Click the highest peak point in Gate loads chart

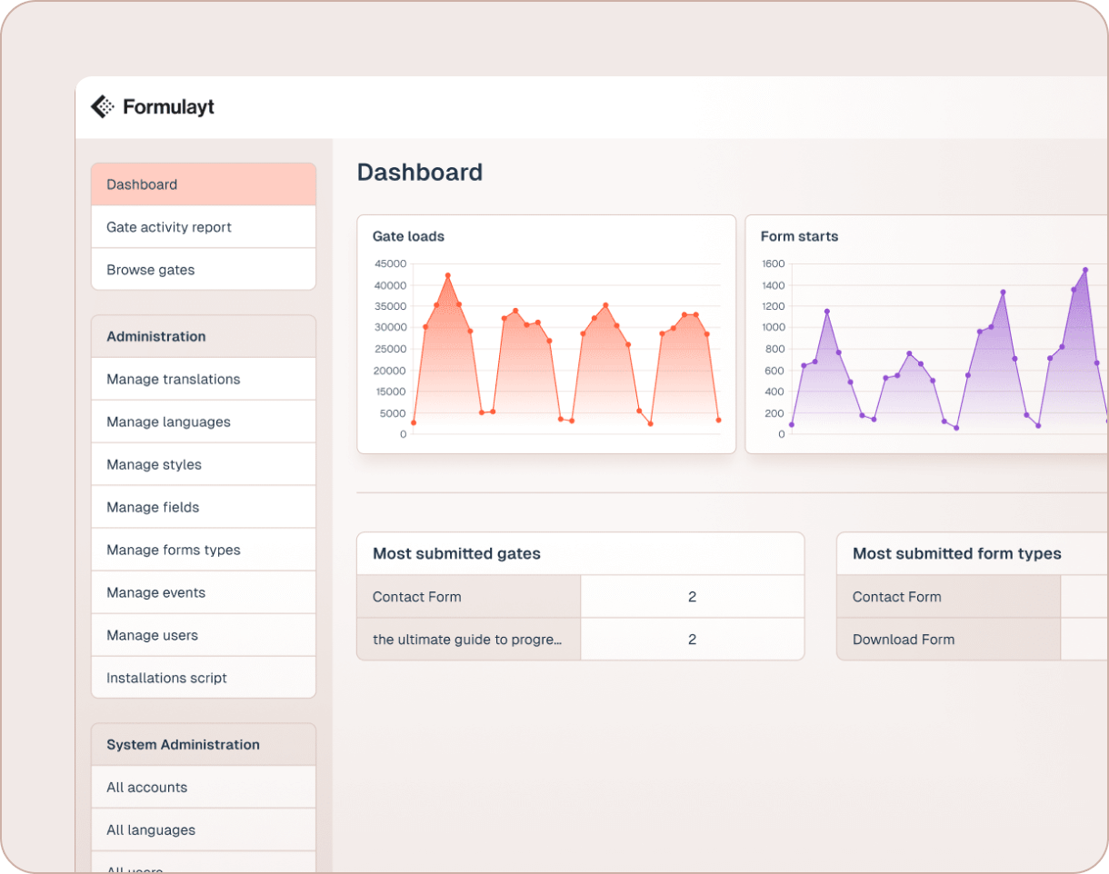point(447,275)
